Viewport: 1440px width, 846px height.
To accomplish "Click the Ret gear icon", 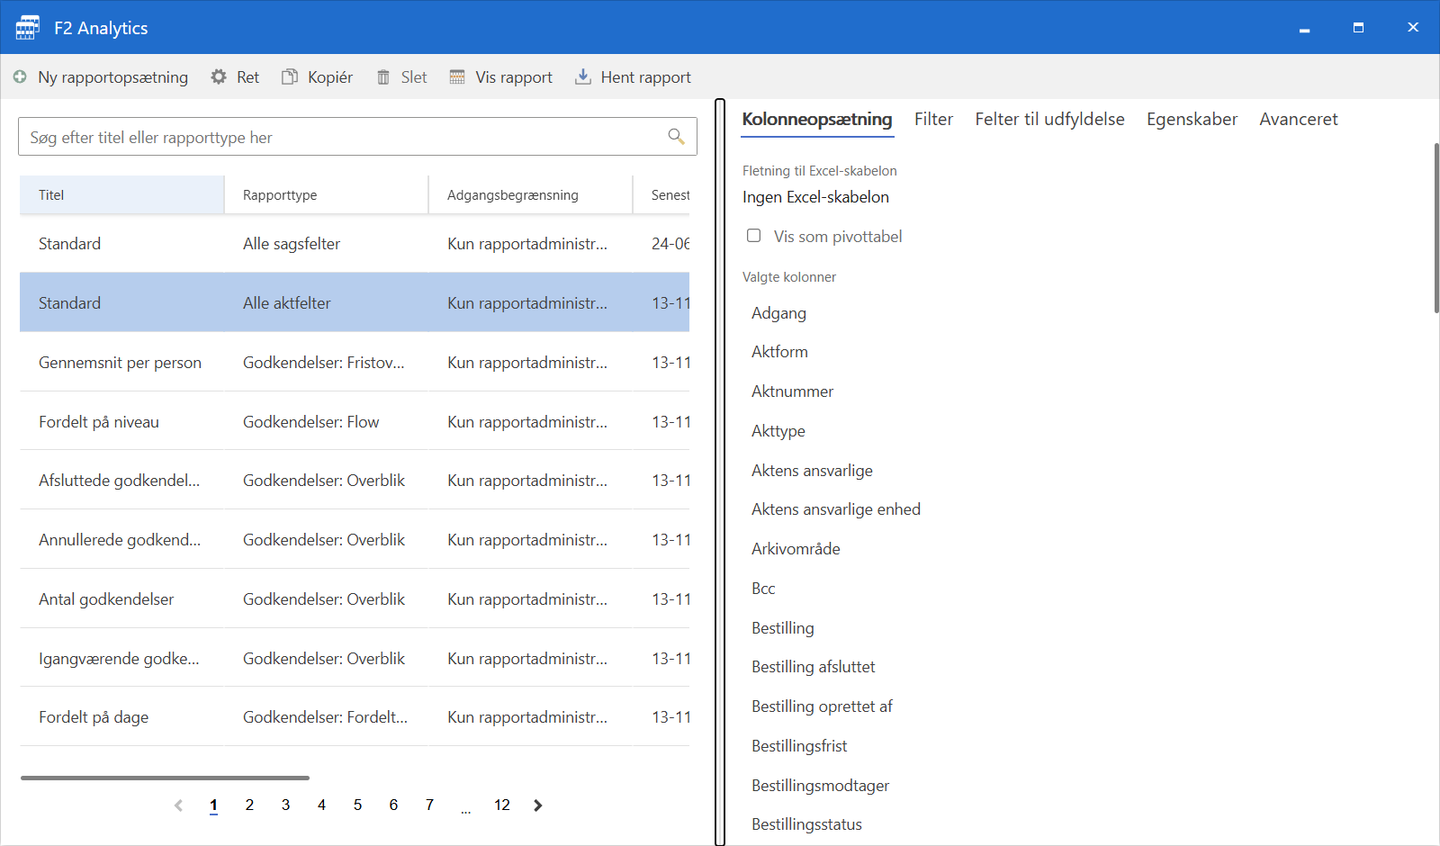I will tap(219, 77).
